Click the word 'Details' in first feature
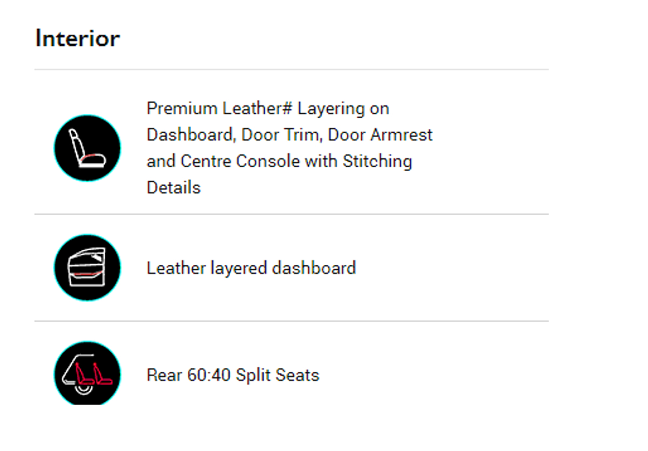648x451 pixels. point(173,188)
